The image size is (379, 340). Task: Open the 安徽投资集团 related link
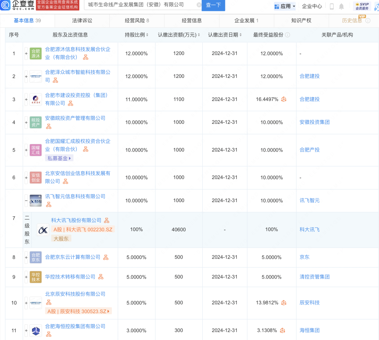tap(314, 122)
